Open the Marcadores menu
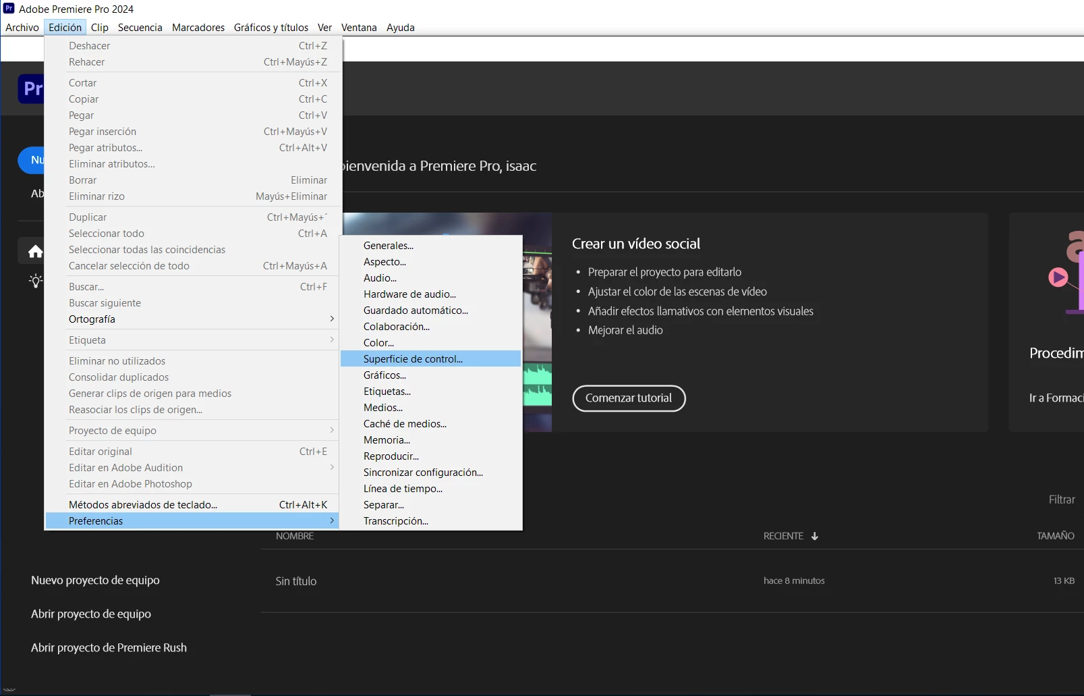 coord(198,28)
